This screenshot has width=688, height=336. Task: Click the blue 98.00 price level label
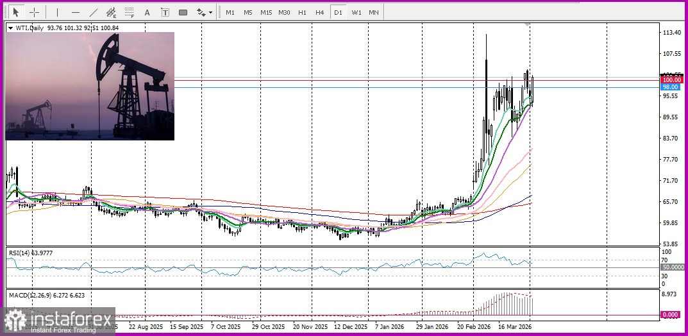[x=670, y=87]
